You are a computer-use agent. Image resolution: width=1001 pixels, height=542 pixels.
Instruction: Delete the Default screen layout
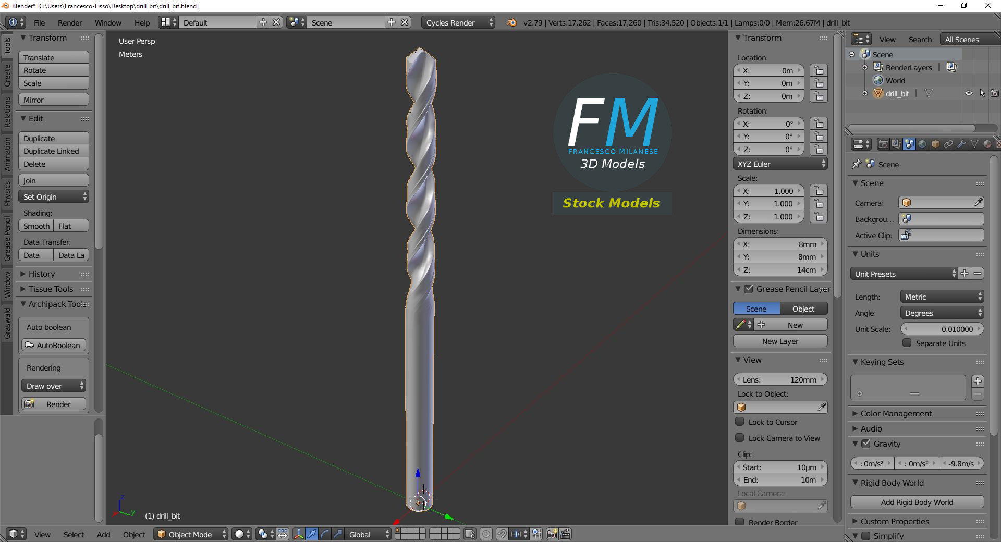(276, 22)
